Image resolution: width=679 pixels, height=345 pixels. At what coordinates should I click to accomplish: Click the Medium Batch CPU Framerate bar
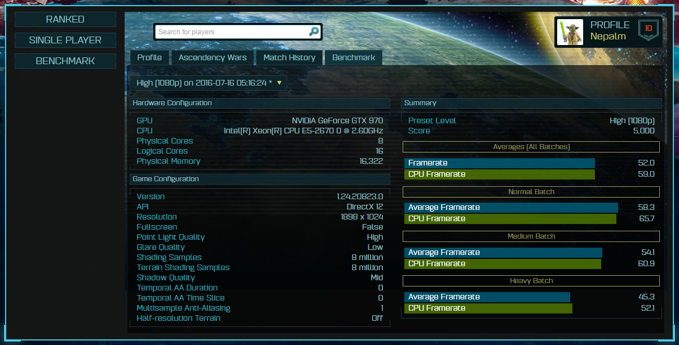click(x=503, y=263)
